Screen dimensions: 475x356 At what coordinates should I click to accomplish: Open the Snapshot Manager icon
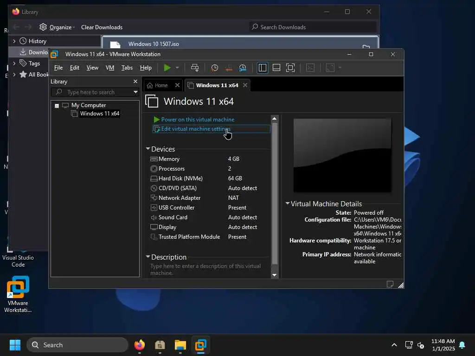click(243, 68)
